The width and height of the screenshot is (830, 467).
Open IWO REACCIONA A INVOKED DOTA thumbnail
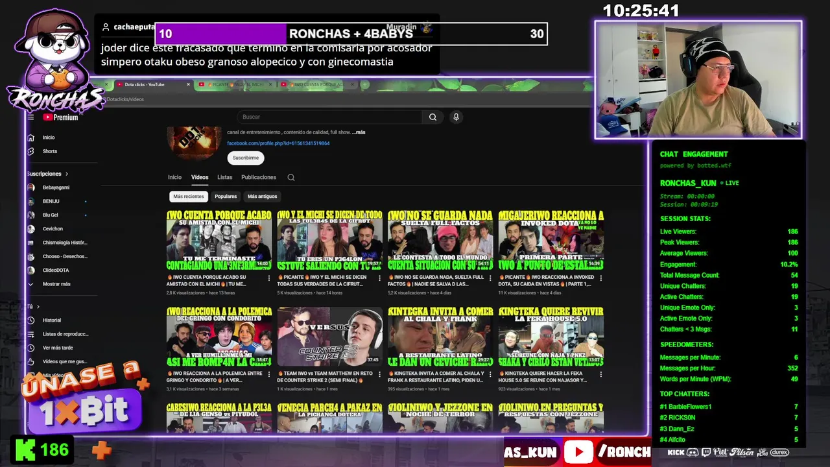coord(551,240)
